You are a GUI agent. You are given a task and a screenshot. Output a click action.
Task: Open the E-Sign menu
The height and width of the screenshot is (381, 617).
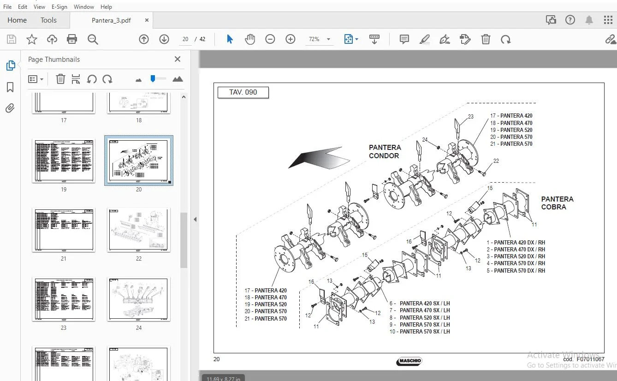(x=59, y=7)
